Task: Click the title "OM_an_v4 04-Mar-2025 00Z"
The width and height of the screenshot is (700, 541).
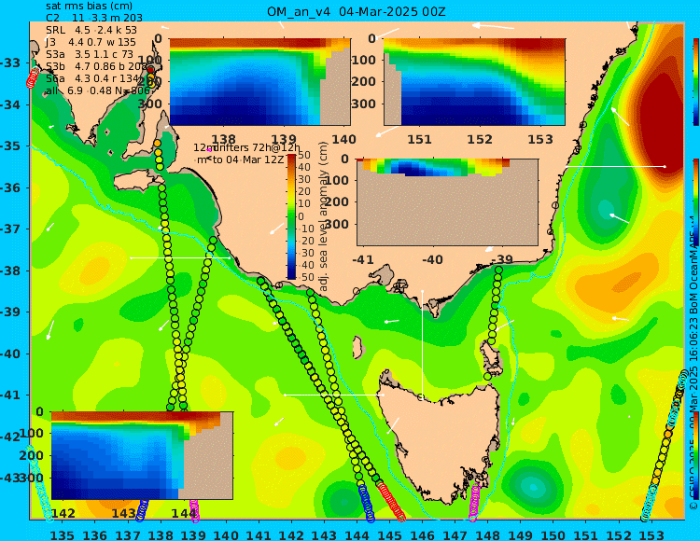Action: pyautogui.click(x=357, y=12)
